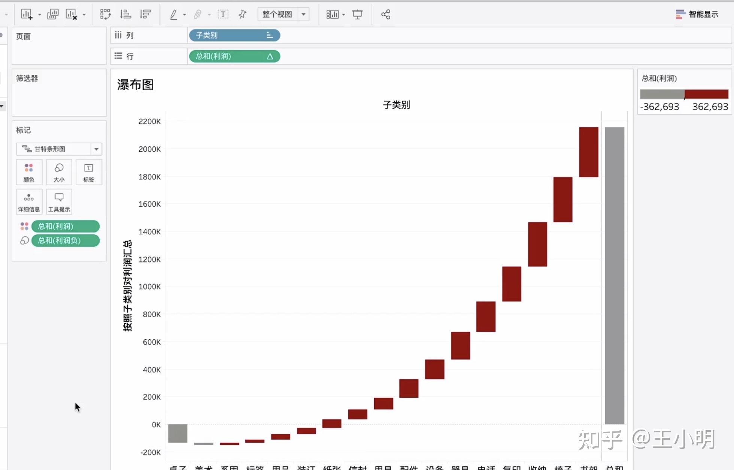The image size is (734, 470).
Task: Click the 362,693 legend maximum value
Action: tap(710, 107)
